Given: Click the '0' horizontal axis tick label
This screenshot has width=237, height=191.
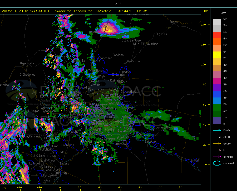Looking at the screenshot, I should pos(60,187).
